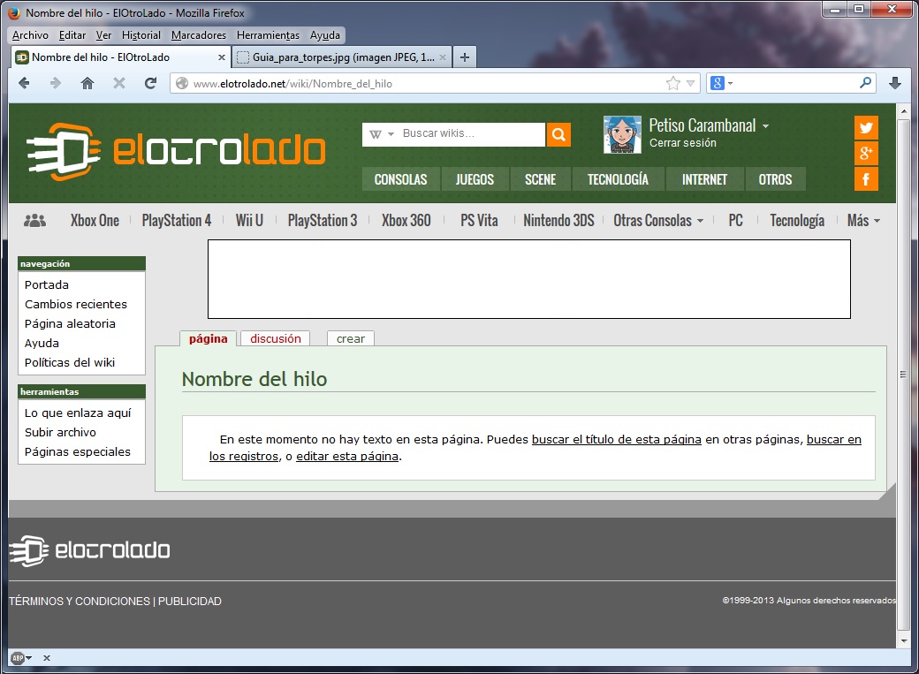Viewport: 919px width, 674px height.
Task: Reload the page with the refresh icon
Action: coord(150,83)
